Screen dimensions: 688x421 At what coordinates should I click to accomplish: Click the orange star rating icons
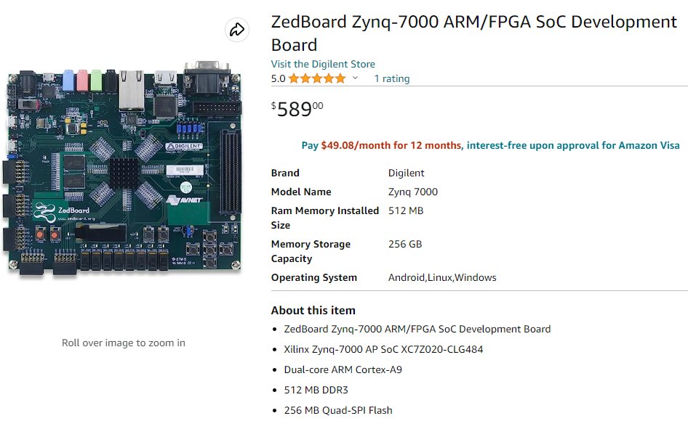(x=316, y=78)
